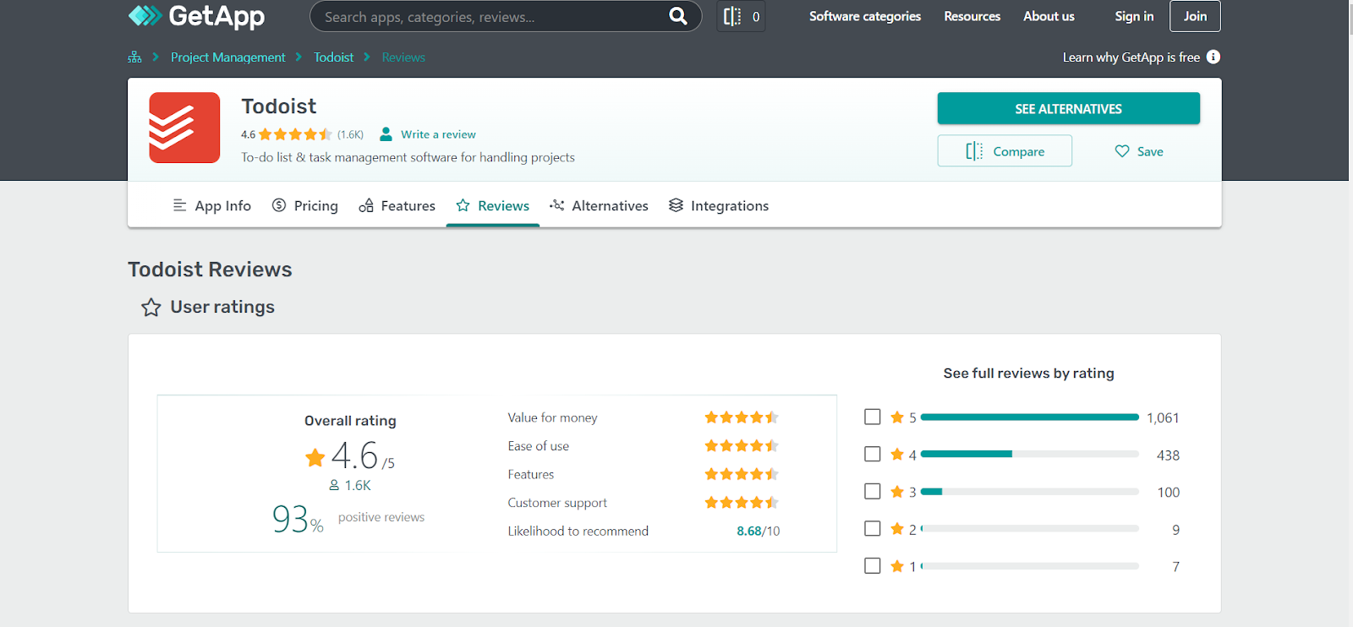This screenshot has width=1353, height=627.
Task: Click the 1,061 five-star review count
Action: (x=1163, y=417)
